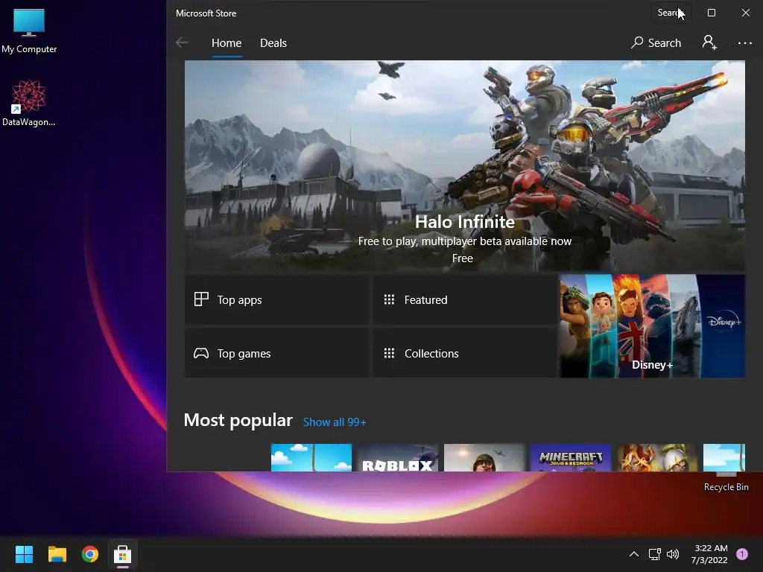Launch Google Chrome from the taskbar
Viewport: 763px width, 572px height.
coord(90,554)
